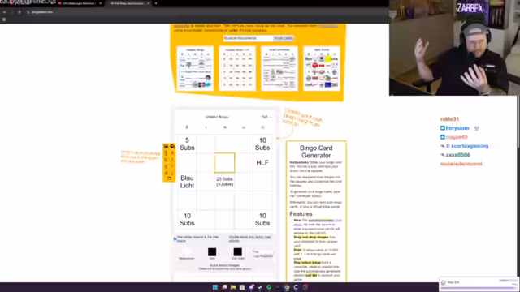Open the new tab plus button

156,3
